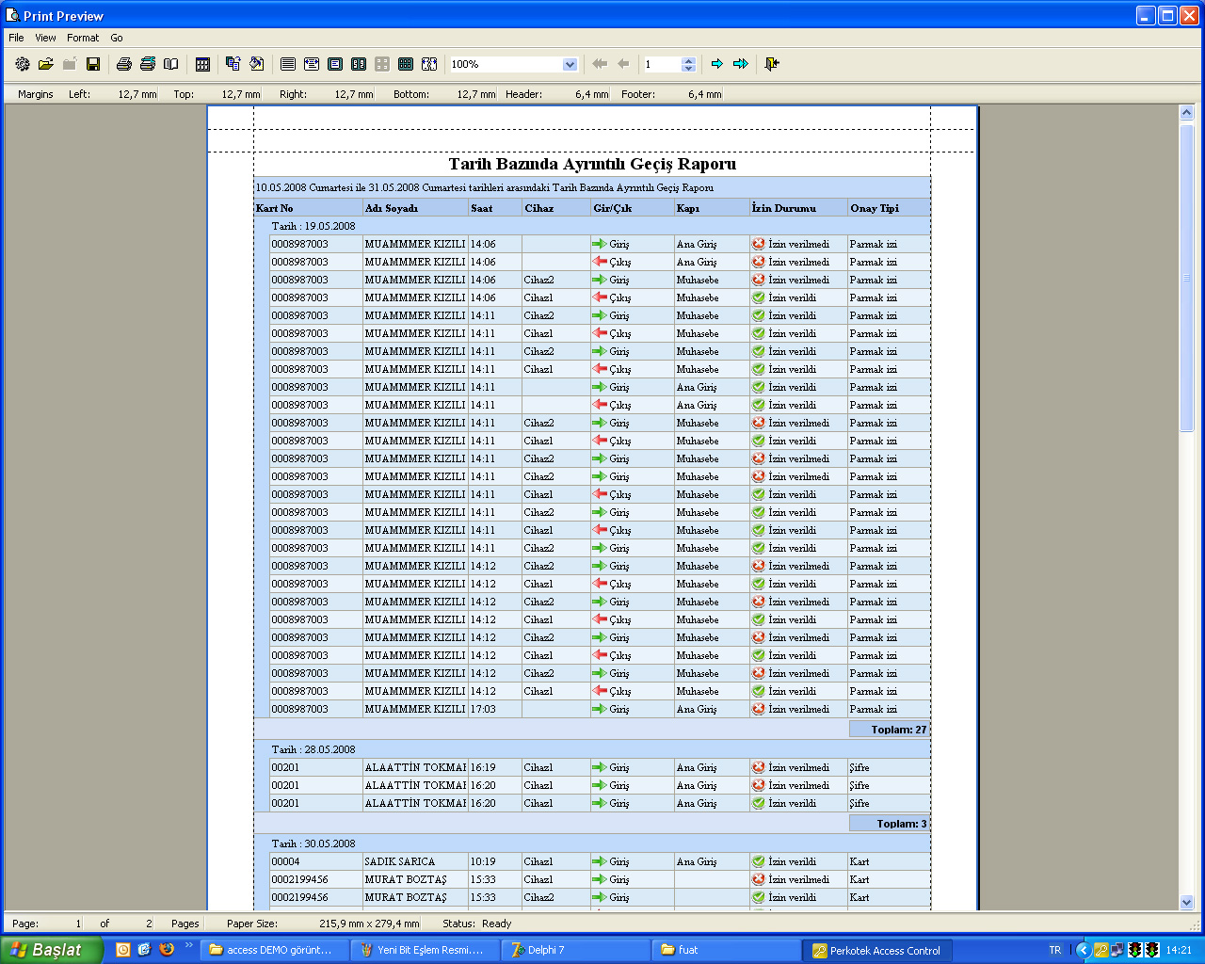
Task: Click the gear settings icon in toolbar
Action: pyautogui.click(x=23, y=64)
